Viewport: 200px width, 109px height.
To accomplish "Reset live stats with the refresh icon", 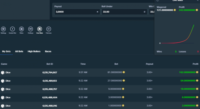I will tap(158, 0).
